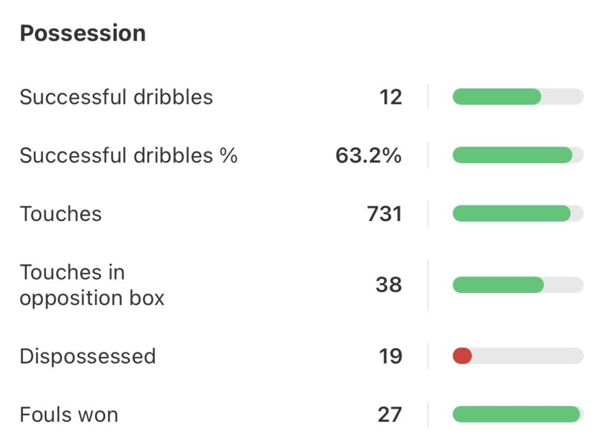Click the opposition box touches value 38
The height and width of the screenshot is (442, 605).
click(x=389, y=285)
